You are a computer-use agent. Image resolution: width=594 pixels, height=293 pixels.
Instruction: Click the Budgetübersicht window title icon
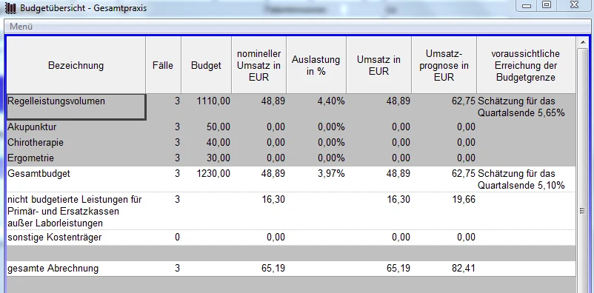pos(12,7)
